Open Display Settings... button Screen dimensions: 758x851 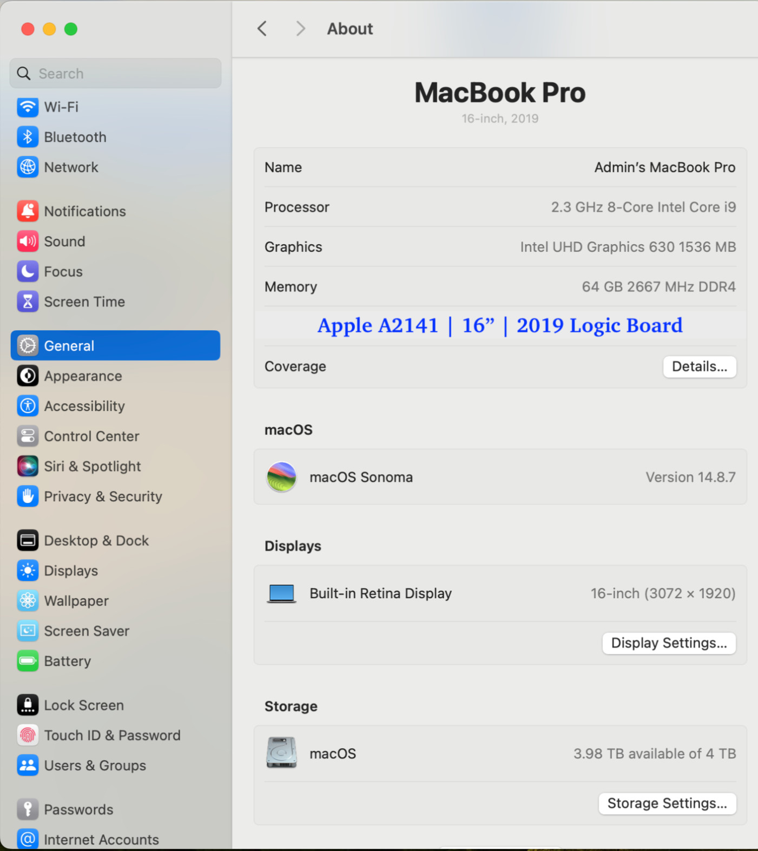tap(669, 643)
